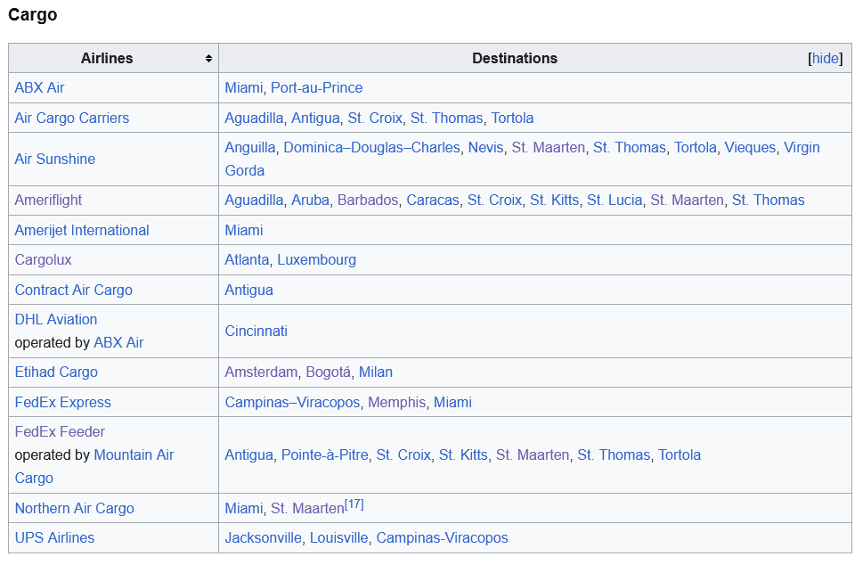Open Ameriflight airline page
Screen dimensions: 863x565
[x=48, y=201]
